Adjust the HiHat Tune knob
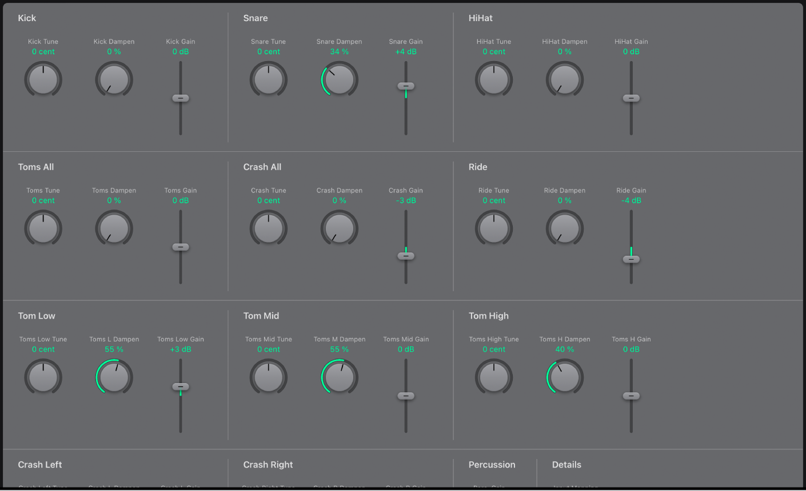 click(493, 79)
